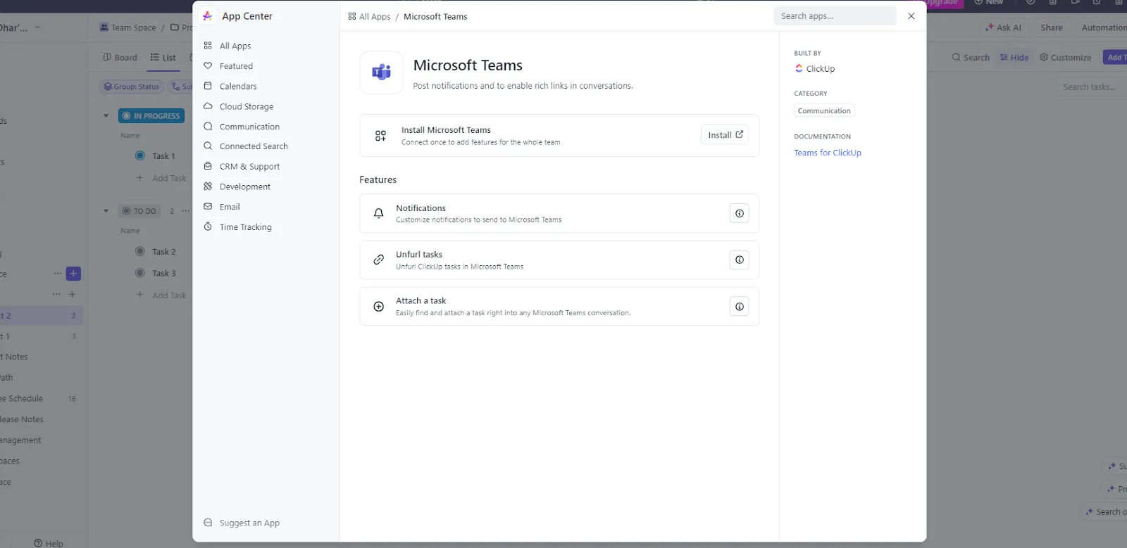Open Communication category in sidebar

pos(249,127)
